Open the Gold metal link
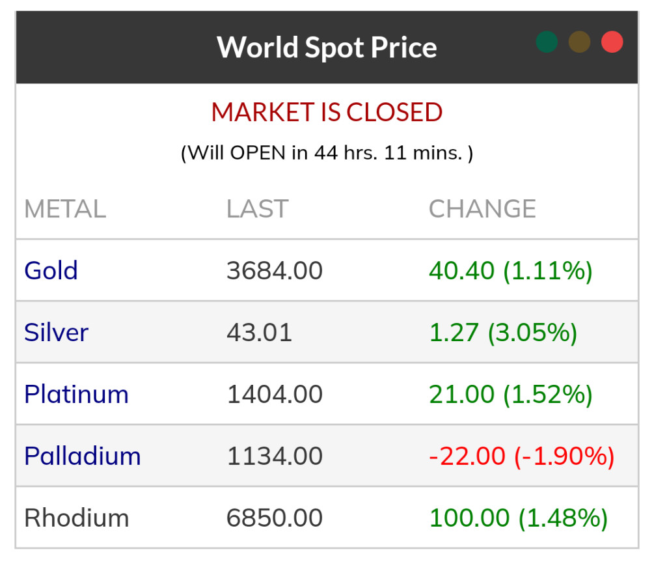This screenshot has width=654, height=586. tap(51, 270)
